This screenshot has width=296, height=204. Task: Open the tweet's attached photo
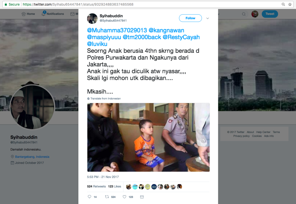[148, 137]
